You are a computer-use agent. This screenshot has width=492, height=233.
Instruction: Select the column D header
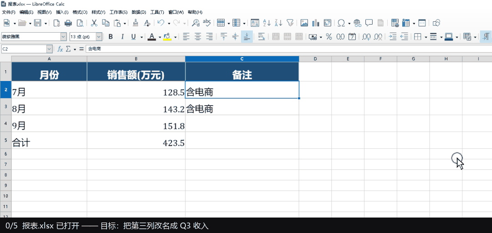315,59
